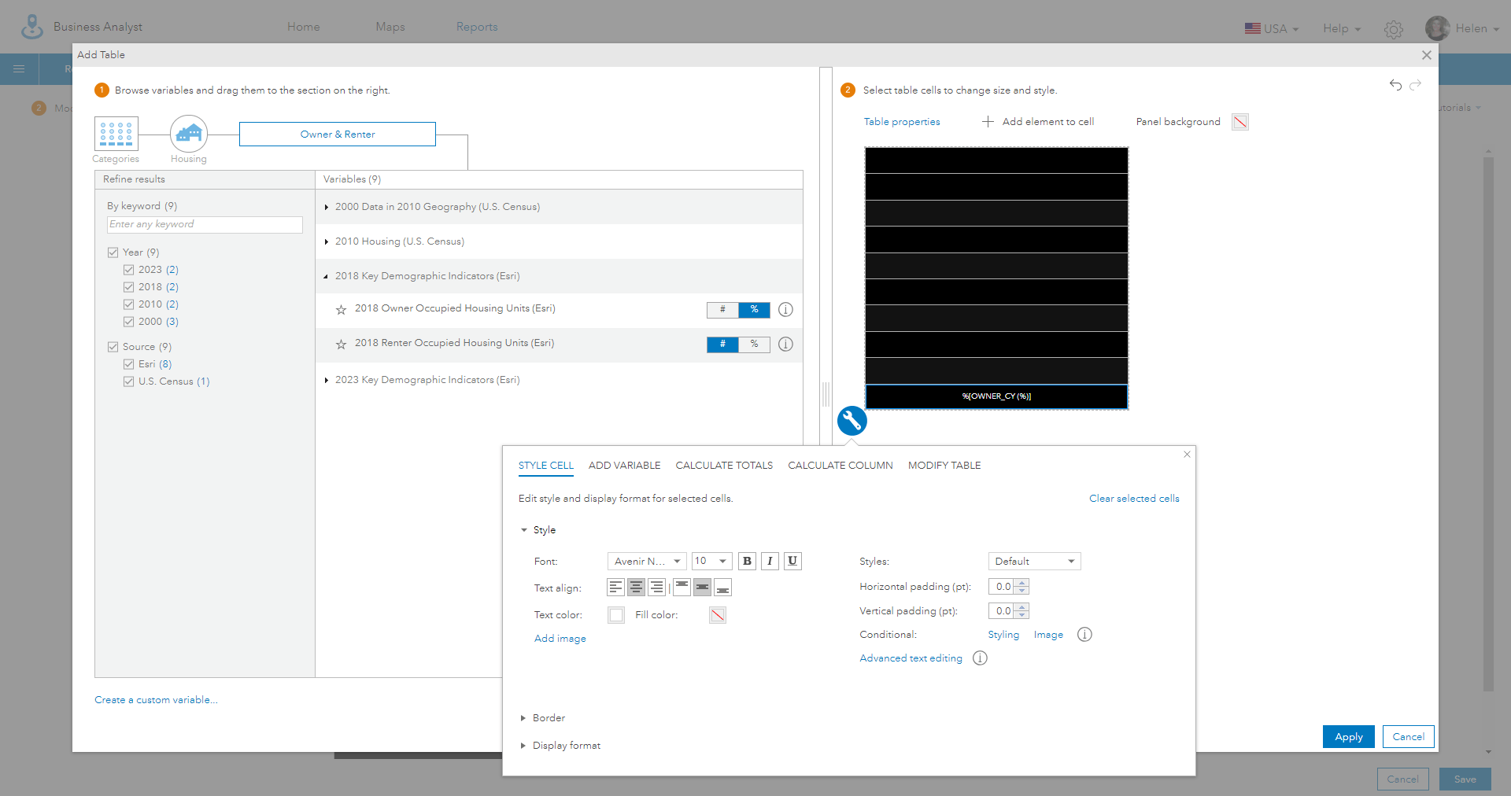This screenshot has height=796, width=1511.
Task: Open the Text color swatch
Action: (x=616, y=615)
